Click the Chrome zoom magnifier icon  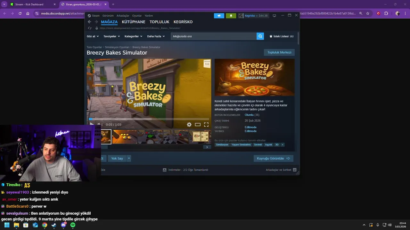pyautogui.click(x=361, y=13)
